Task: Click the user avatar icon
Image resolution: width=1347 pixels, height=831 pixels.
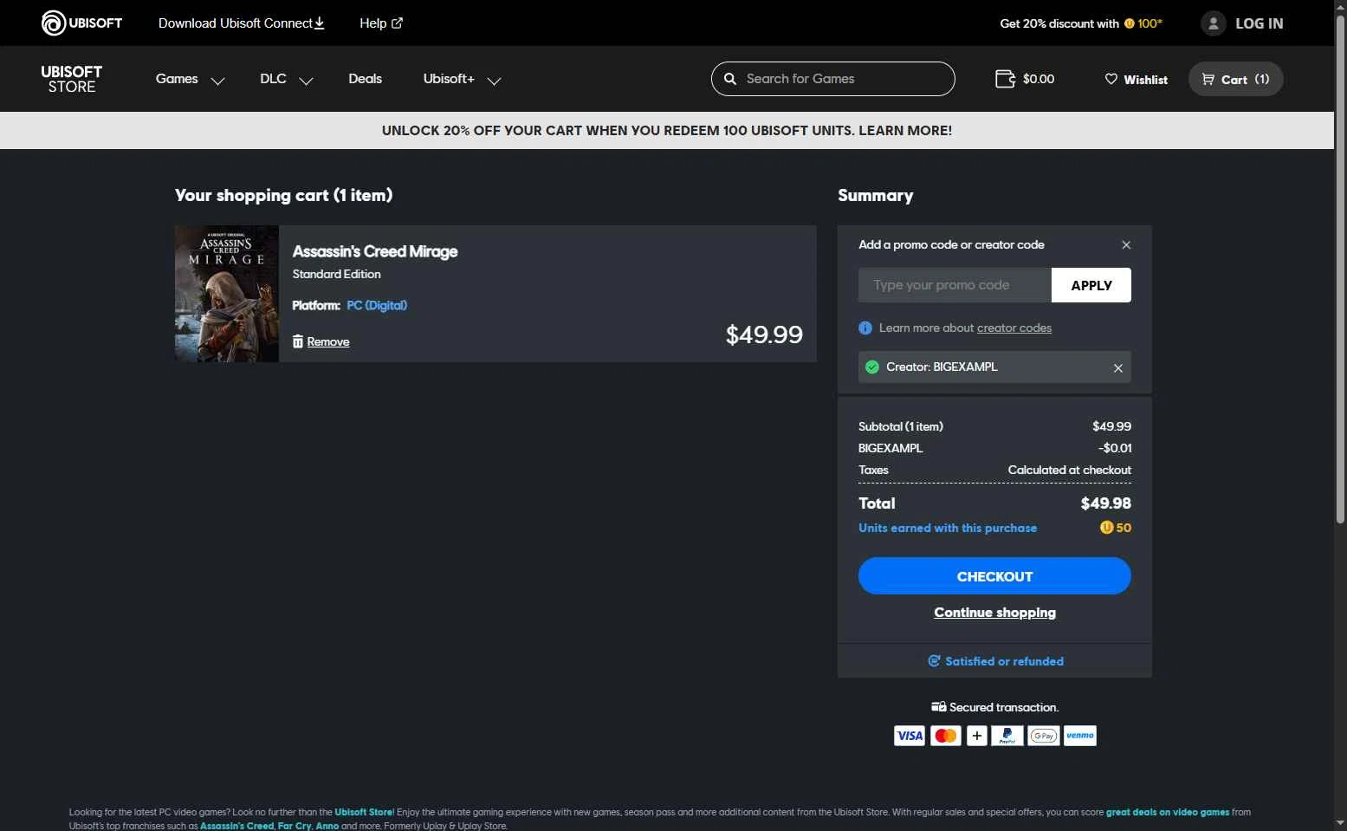Action: (1214, 23)
